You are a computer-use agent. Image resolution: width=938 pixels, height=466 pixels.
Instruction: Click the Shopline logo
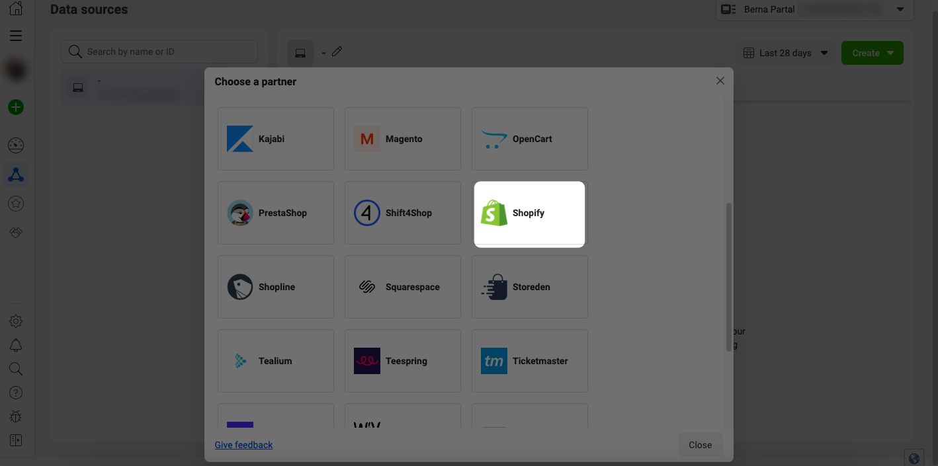pos(239,287)
